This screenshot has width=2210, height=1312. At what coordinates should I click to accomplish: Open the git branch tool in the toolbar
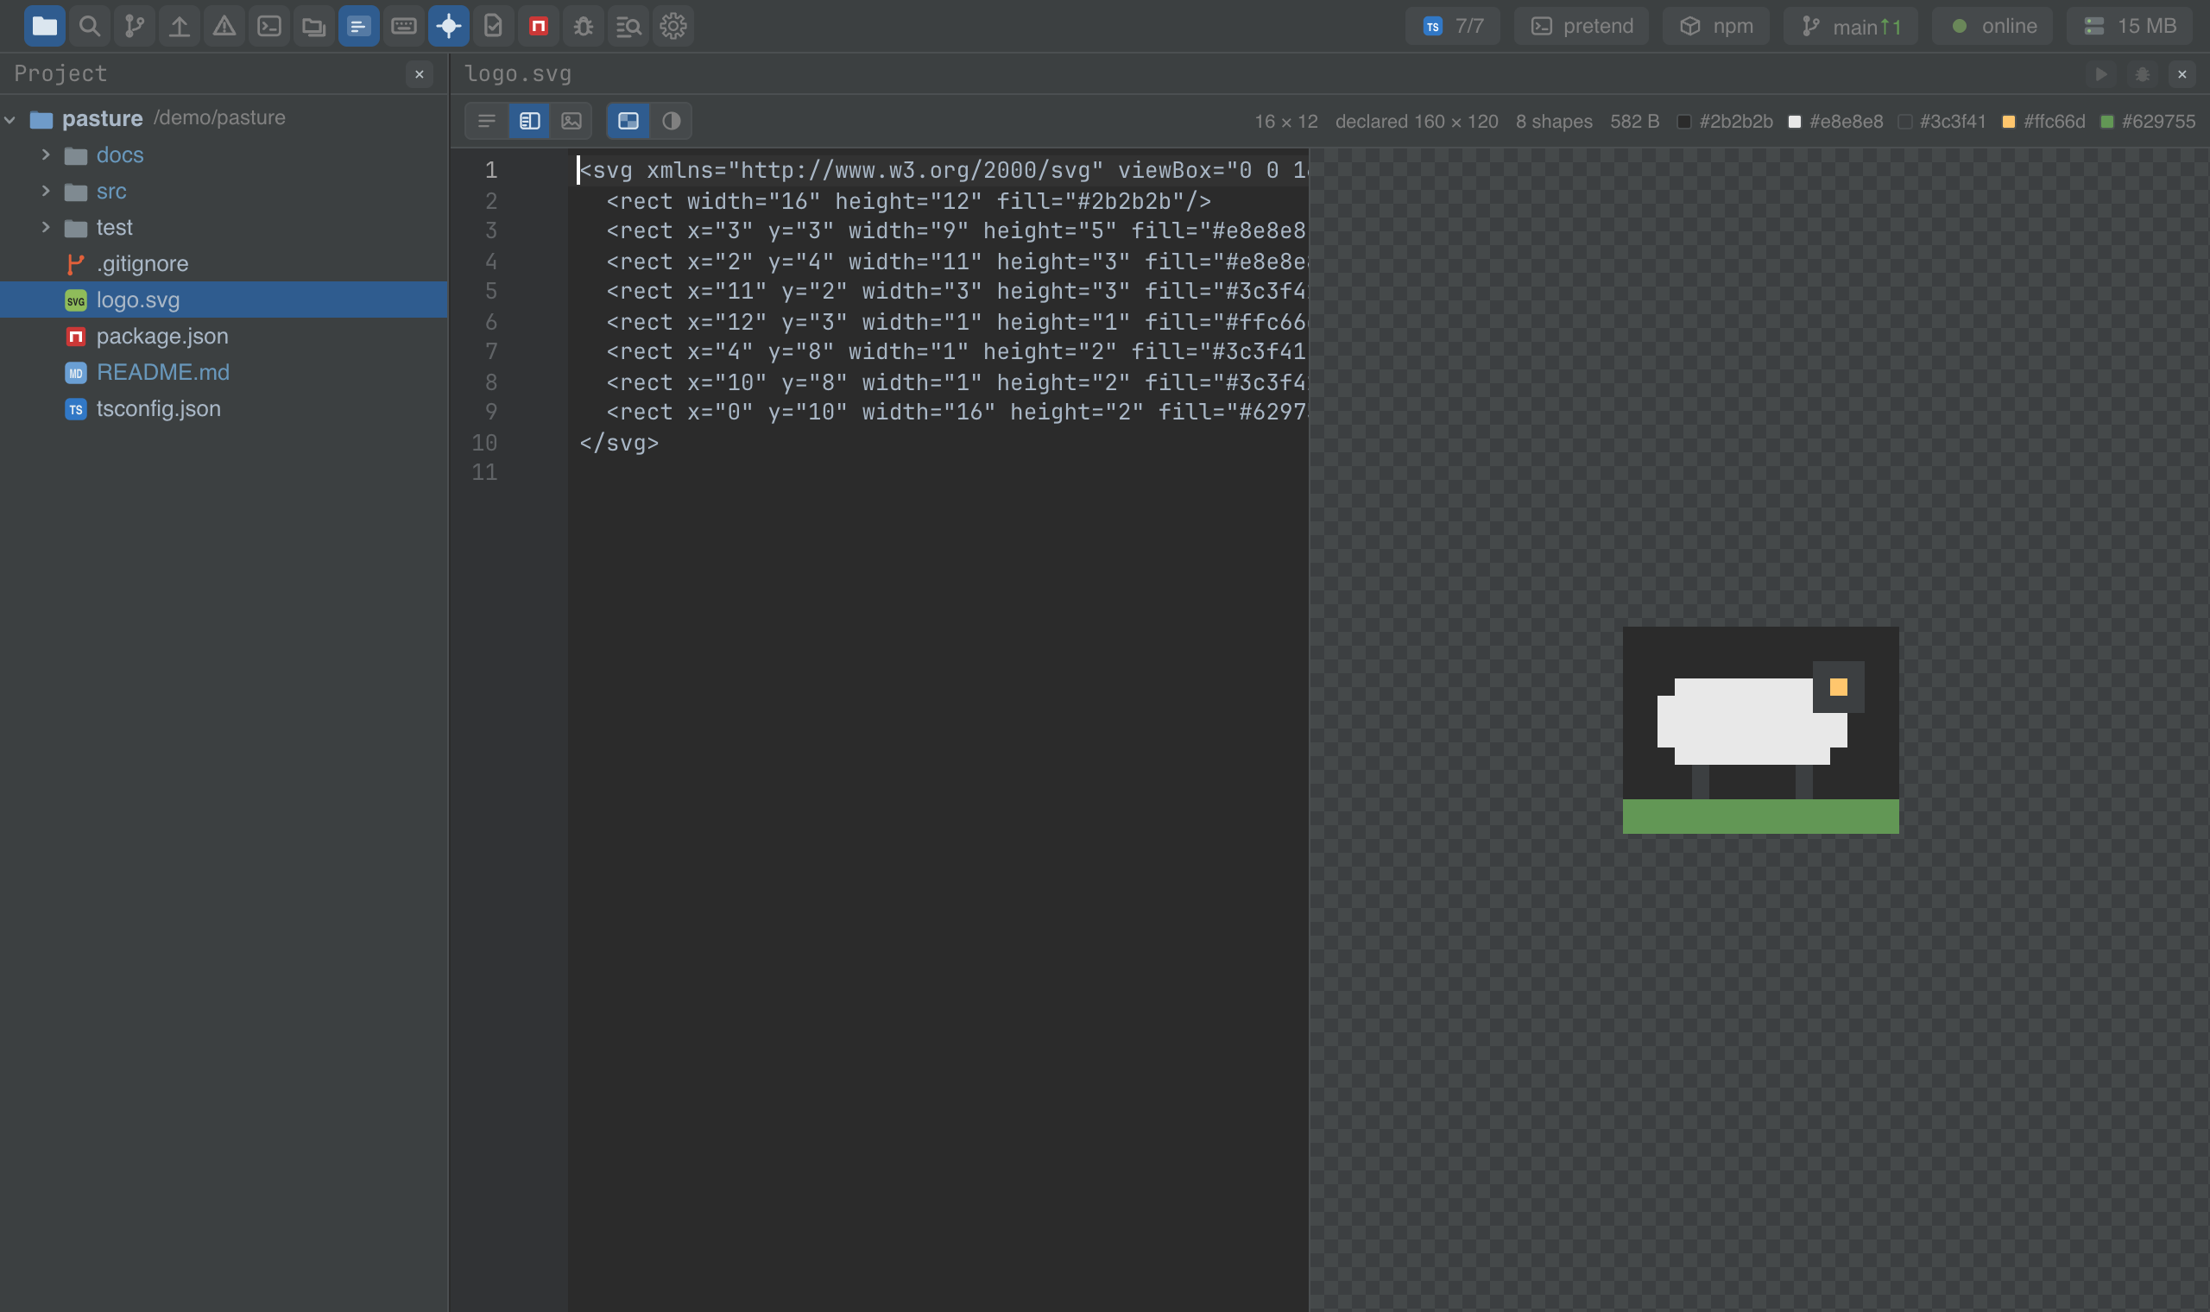(x=135, y=26)
